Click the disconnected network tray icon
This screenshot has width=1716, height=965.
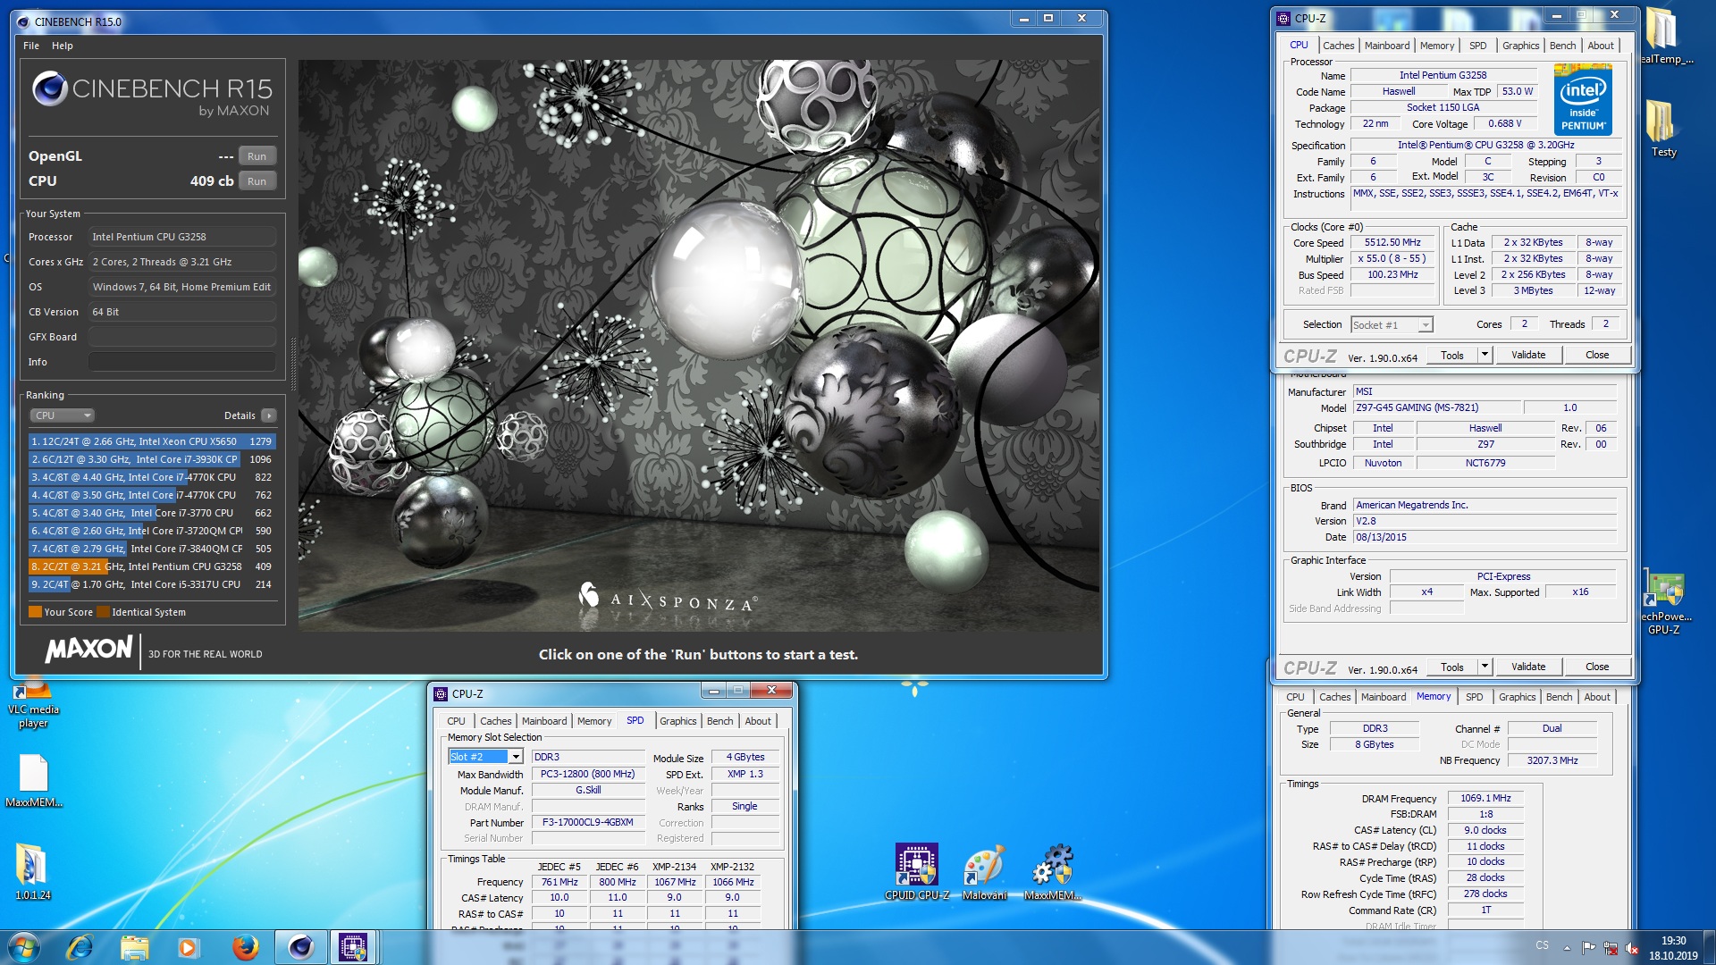coord(1611,948)
